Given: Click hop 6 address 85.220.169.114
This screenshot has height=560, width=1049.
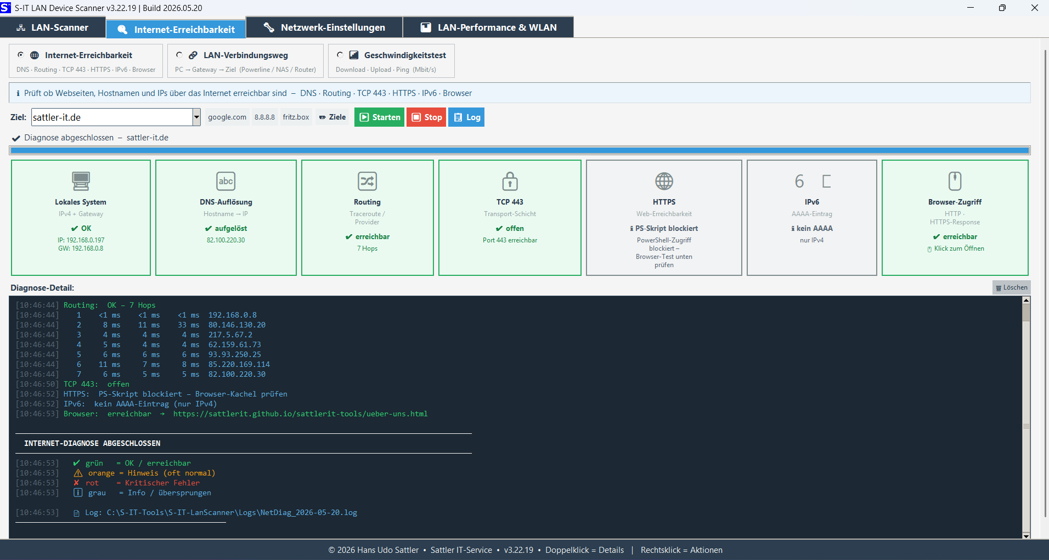Looking at the screenshot, I should [x=239, y=365].
